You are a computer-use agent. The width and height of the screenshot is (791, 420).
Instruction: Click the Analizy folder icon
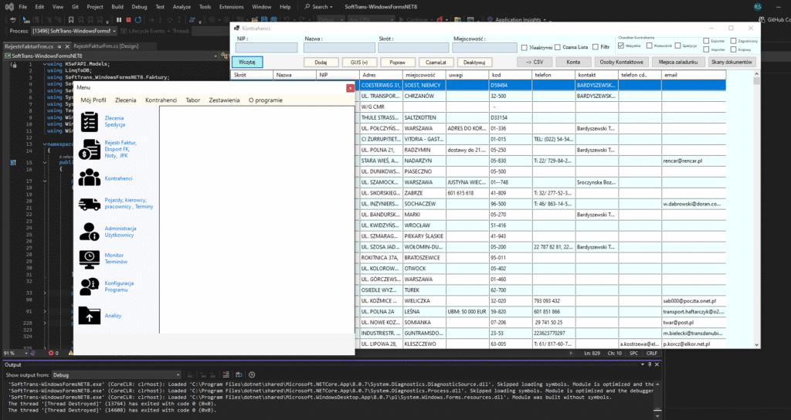[x=90, y=315]
